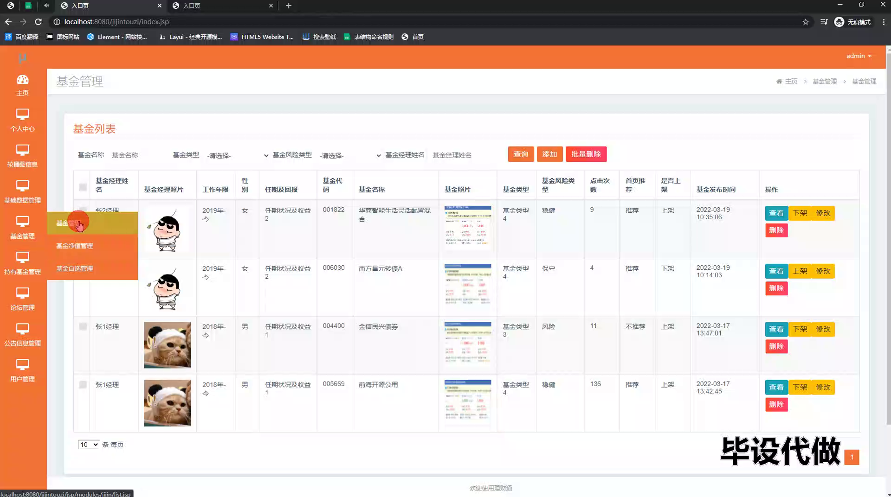The height and width of the screenshot is (497, 891).
Task: Open Element bookmark
Action: pyautogui.click(x=117, y=37)
